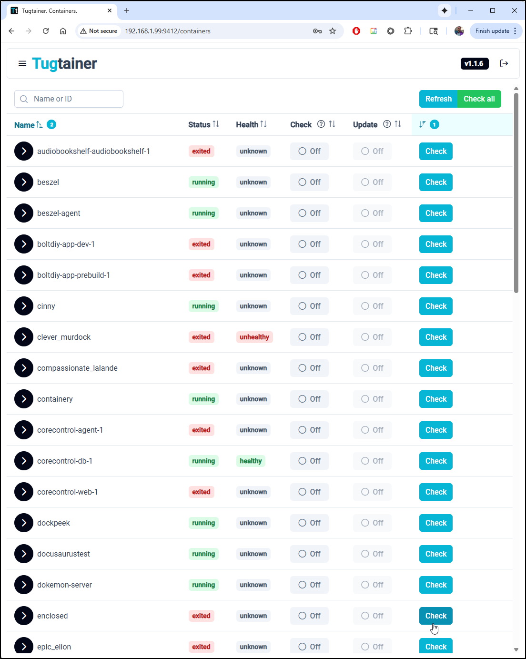526x659 pixels.
Task: Expand the dockpeek container row
Action: click(24, 523)
